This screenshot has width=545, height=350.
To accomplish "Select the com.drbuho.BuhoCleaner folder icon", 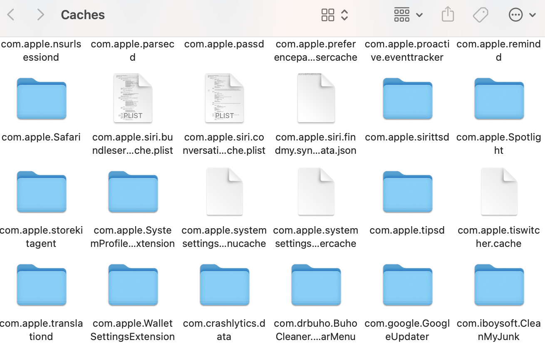I will [316, 285].
